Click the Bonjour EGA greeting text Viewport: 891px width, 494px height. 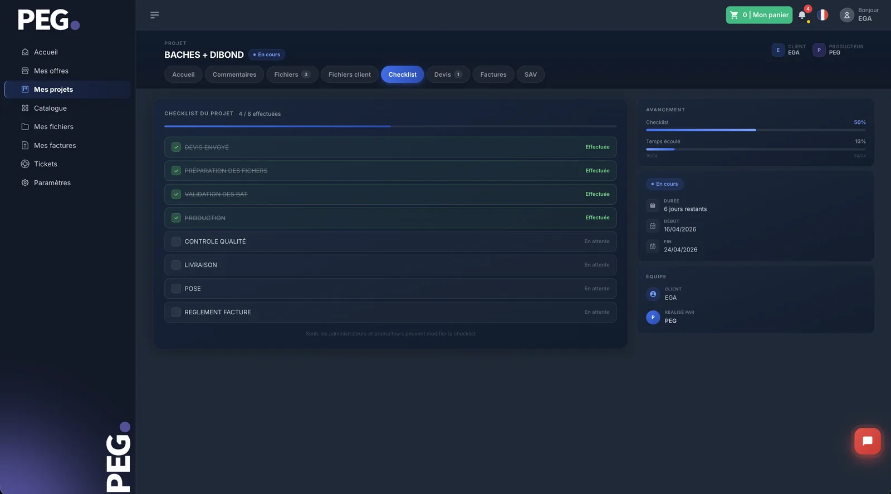click(x=868, y=14)
